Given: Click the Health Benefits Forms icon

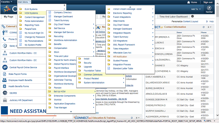Looking at the screenshot, I should pos(4,86).
